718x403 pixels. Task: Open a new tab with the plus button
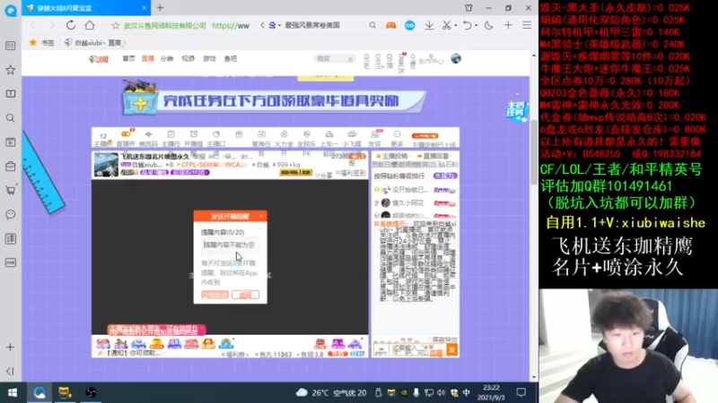point(160,8)
